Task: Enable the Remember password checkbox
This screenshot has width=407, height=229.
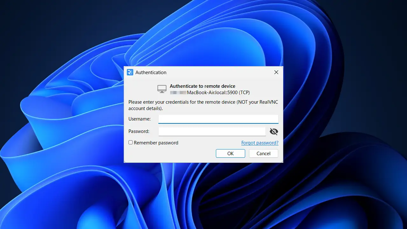Action: point(130,142)
